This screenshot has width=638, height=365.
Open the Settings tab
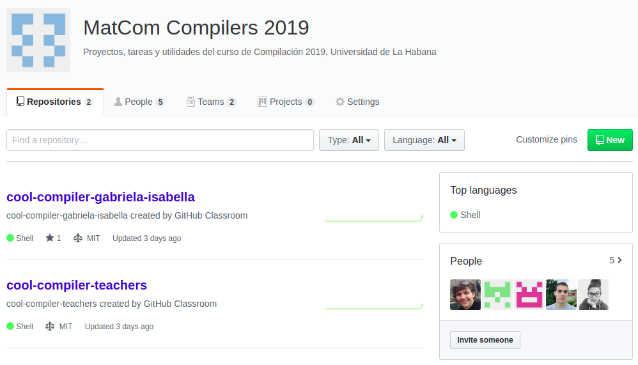[x=357, y=102]
